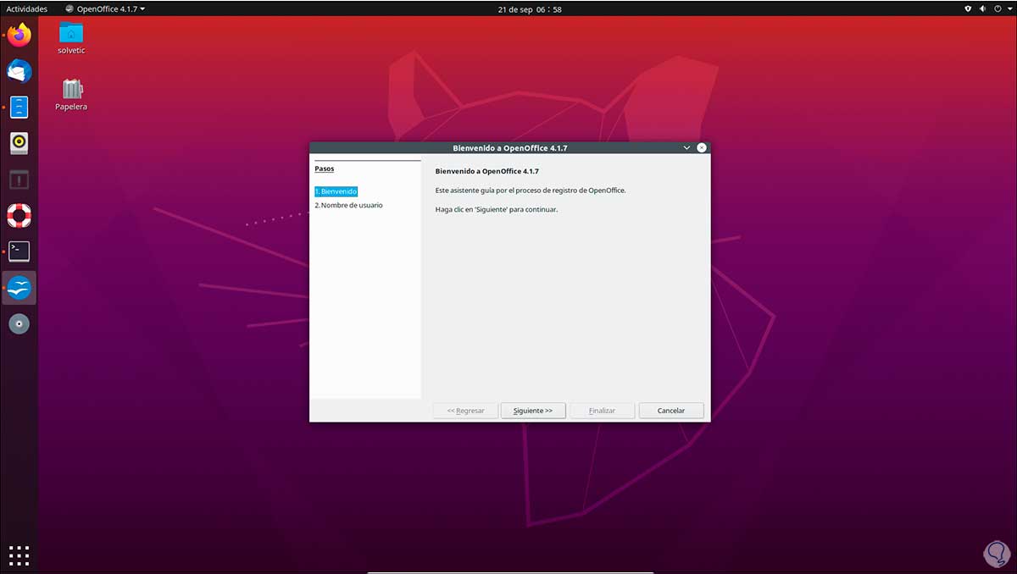Open the Papelera trash desktop icon
The height and width of the screenshot is (574, 1017).
pos(71,94)
